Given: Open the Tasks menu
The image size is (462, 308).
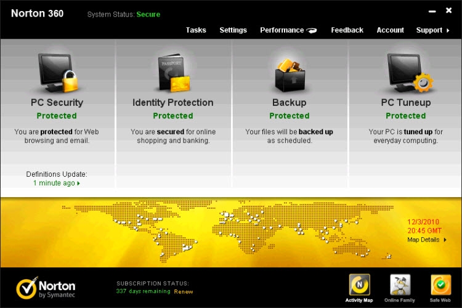Looking at the screenshot, I should [196, 30].
